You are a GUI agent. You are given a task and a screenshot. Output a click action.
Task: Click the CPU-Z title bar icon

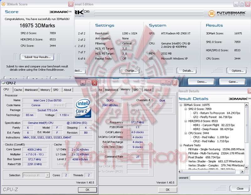point(3,83)
